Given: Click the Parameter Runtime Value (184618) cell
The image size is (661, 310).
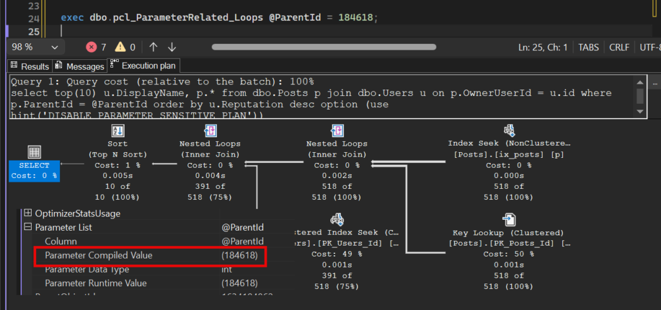Looking at the screenshot, I should 239,283.
